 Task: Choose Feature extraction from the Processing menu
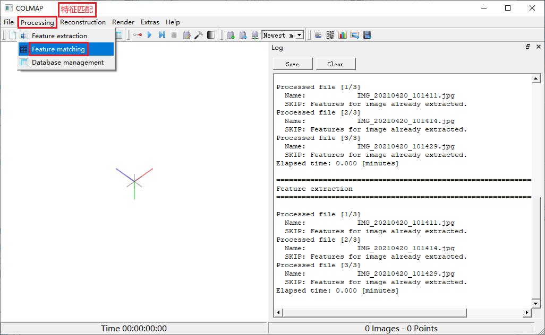[x=66, y=36]
